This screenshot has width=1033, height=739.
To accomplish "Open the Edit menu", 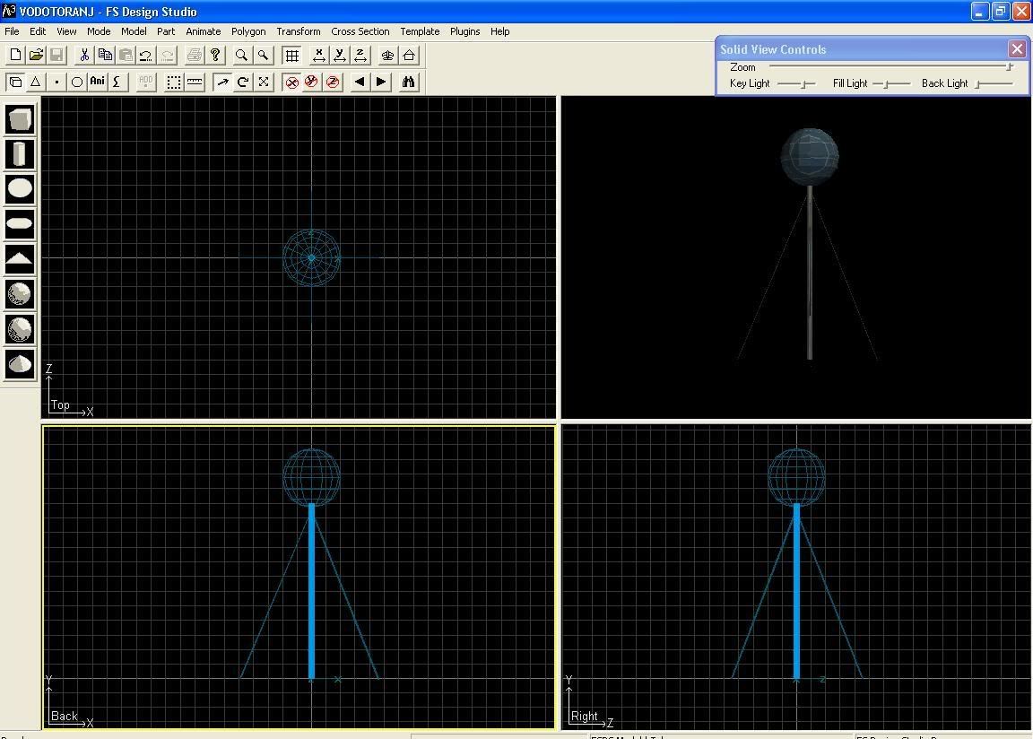I will click(x=38, y=31).
